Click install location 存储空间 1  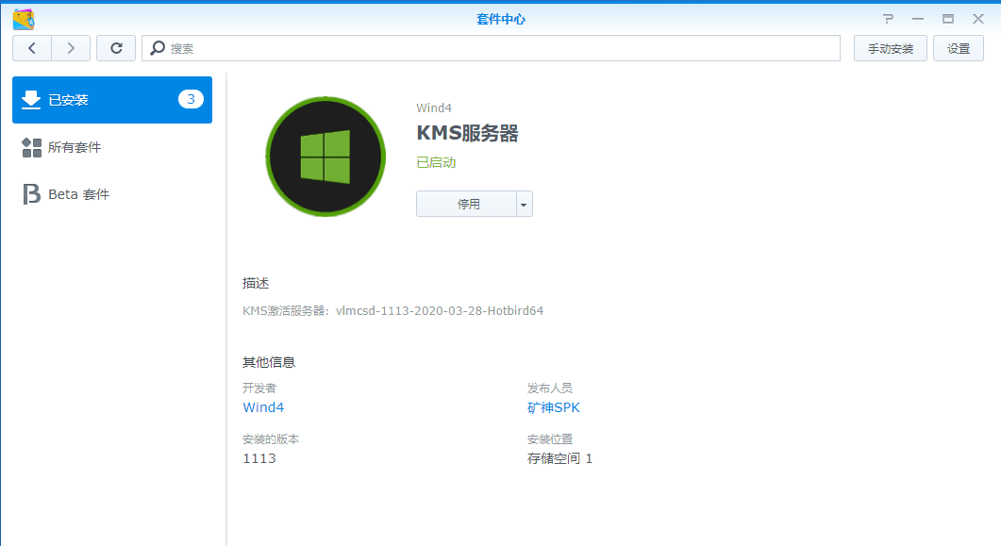coord(559,458)
